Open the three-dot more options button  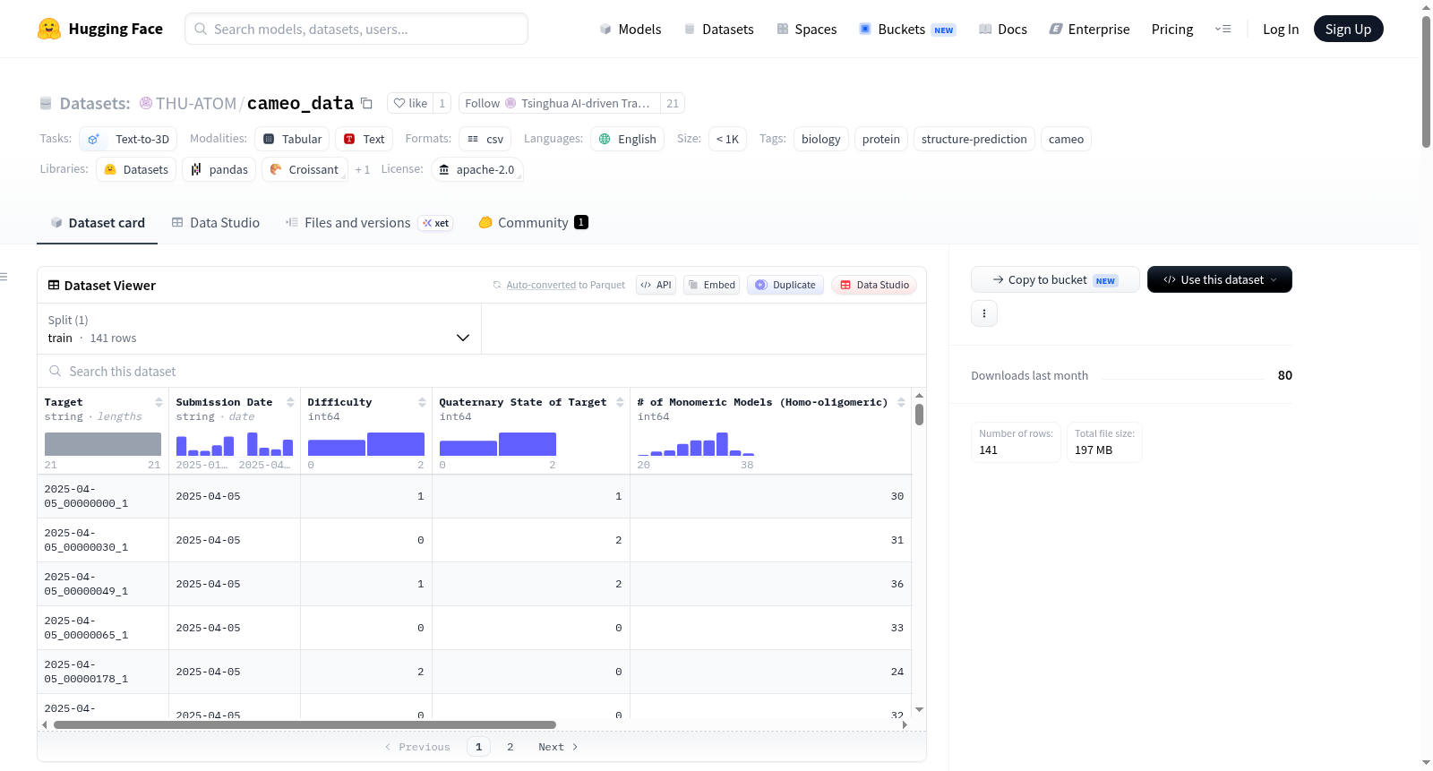[984, 313]
